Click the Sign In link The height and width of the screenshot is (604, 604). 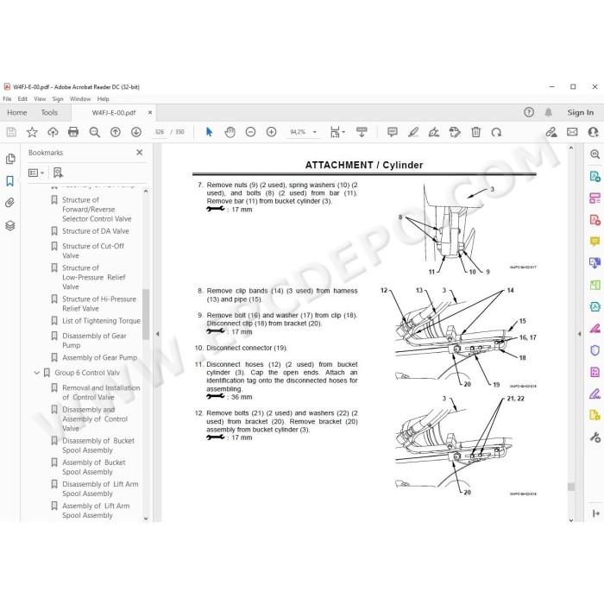580,112
